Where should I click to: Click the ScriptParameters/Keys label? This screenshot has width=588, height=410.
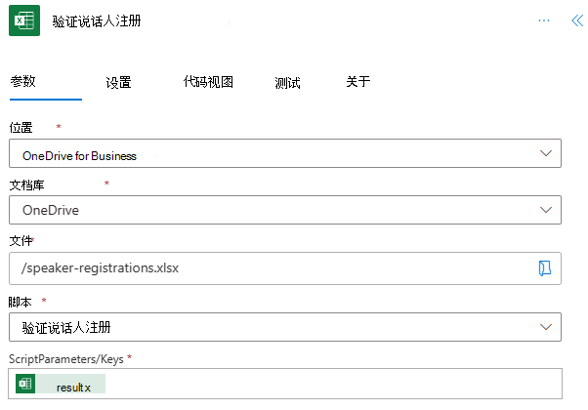point(66,359)
